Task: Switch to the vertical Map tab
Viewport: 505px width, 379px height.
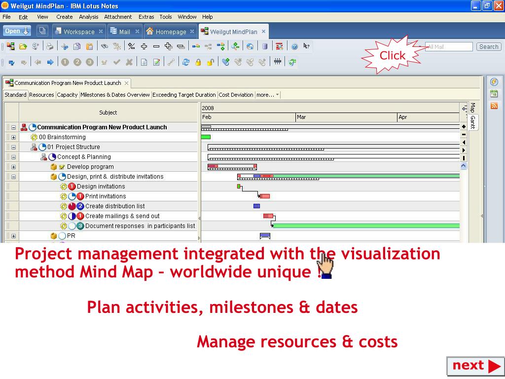Action: coord(472,108)
